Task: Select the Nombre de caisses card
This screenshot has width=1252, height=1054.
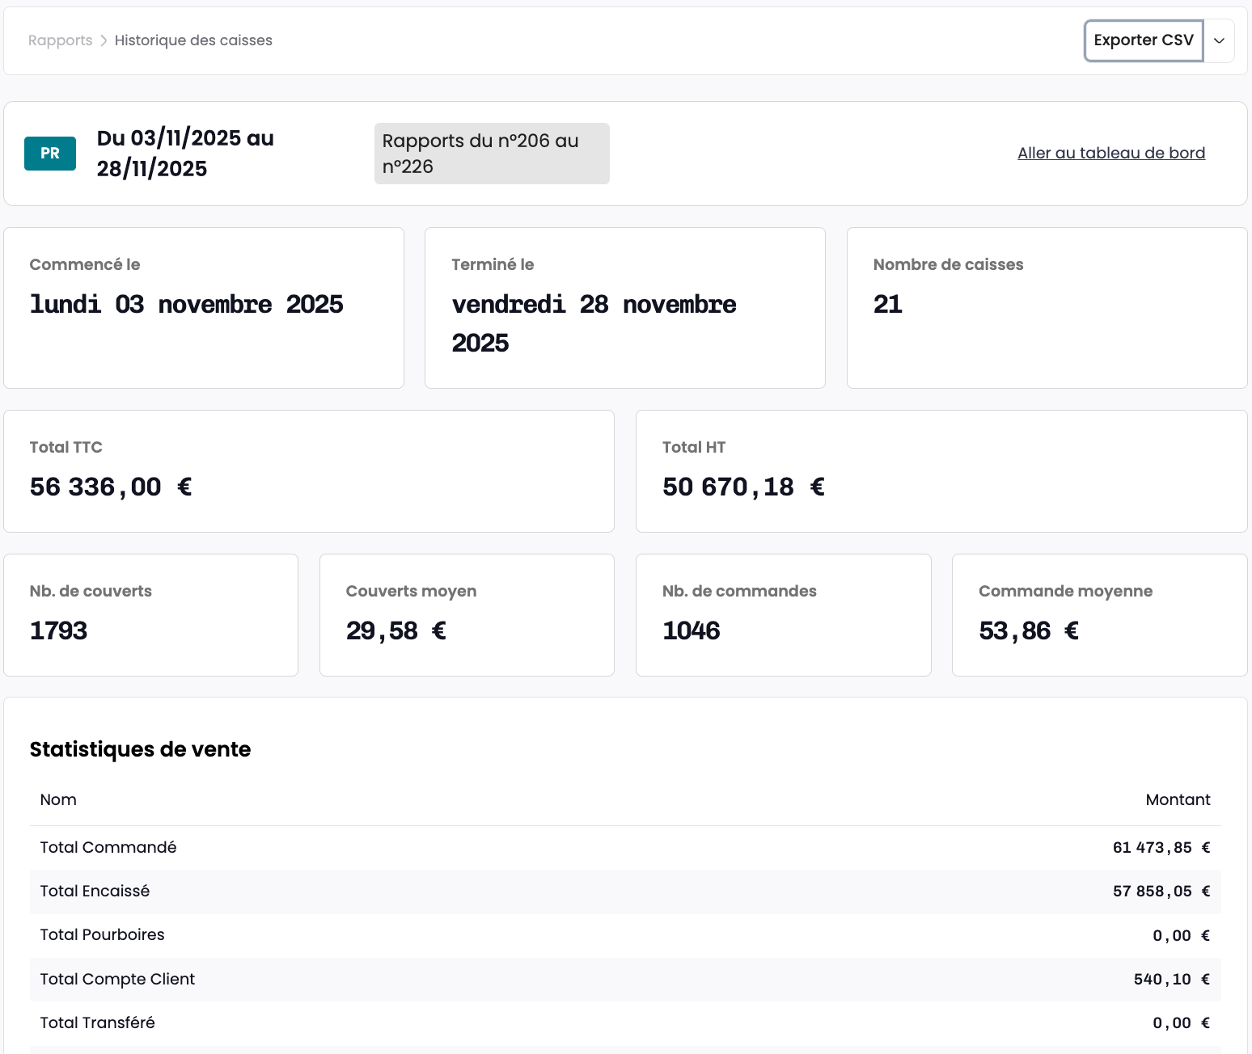Action: pyautogui.click(x=1047, y=308)
